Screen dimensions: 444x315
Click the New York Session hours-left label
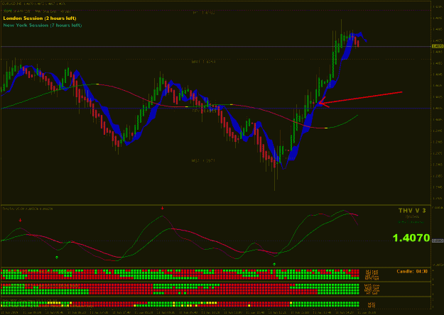tap(43, 25)
